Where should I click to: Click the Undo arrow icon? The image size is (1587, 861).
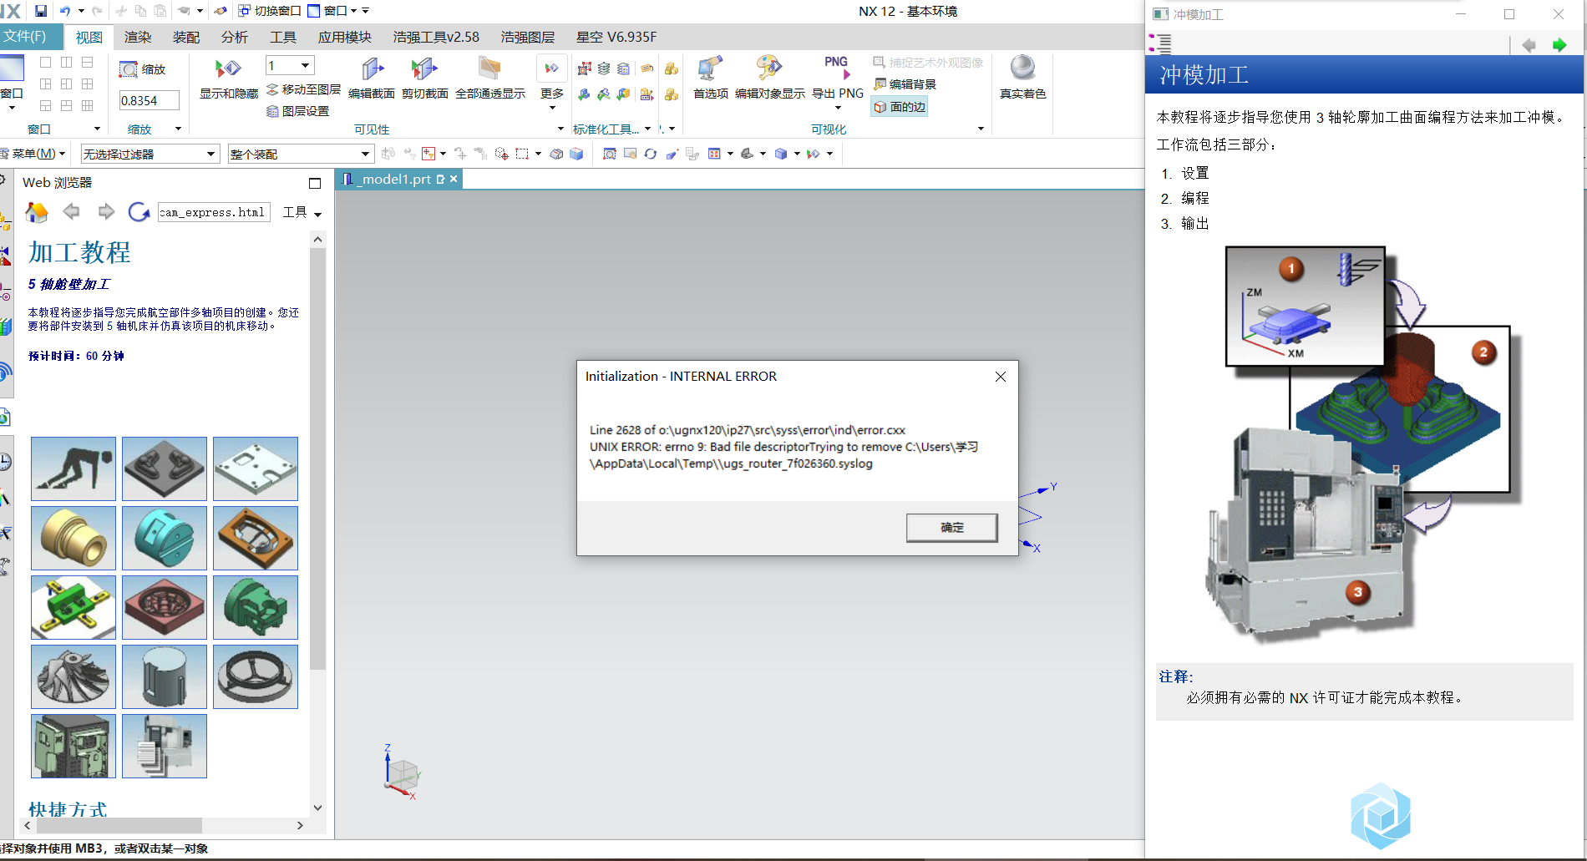coord(65,11)
